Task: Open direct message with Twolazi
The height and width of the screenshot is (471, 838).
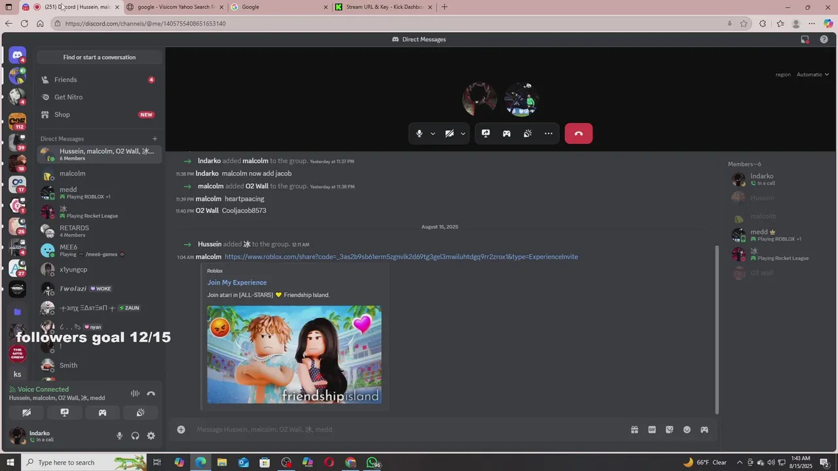Action: (100, 288)
